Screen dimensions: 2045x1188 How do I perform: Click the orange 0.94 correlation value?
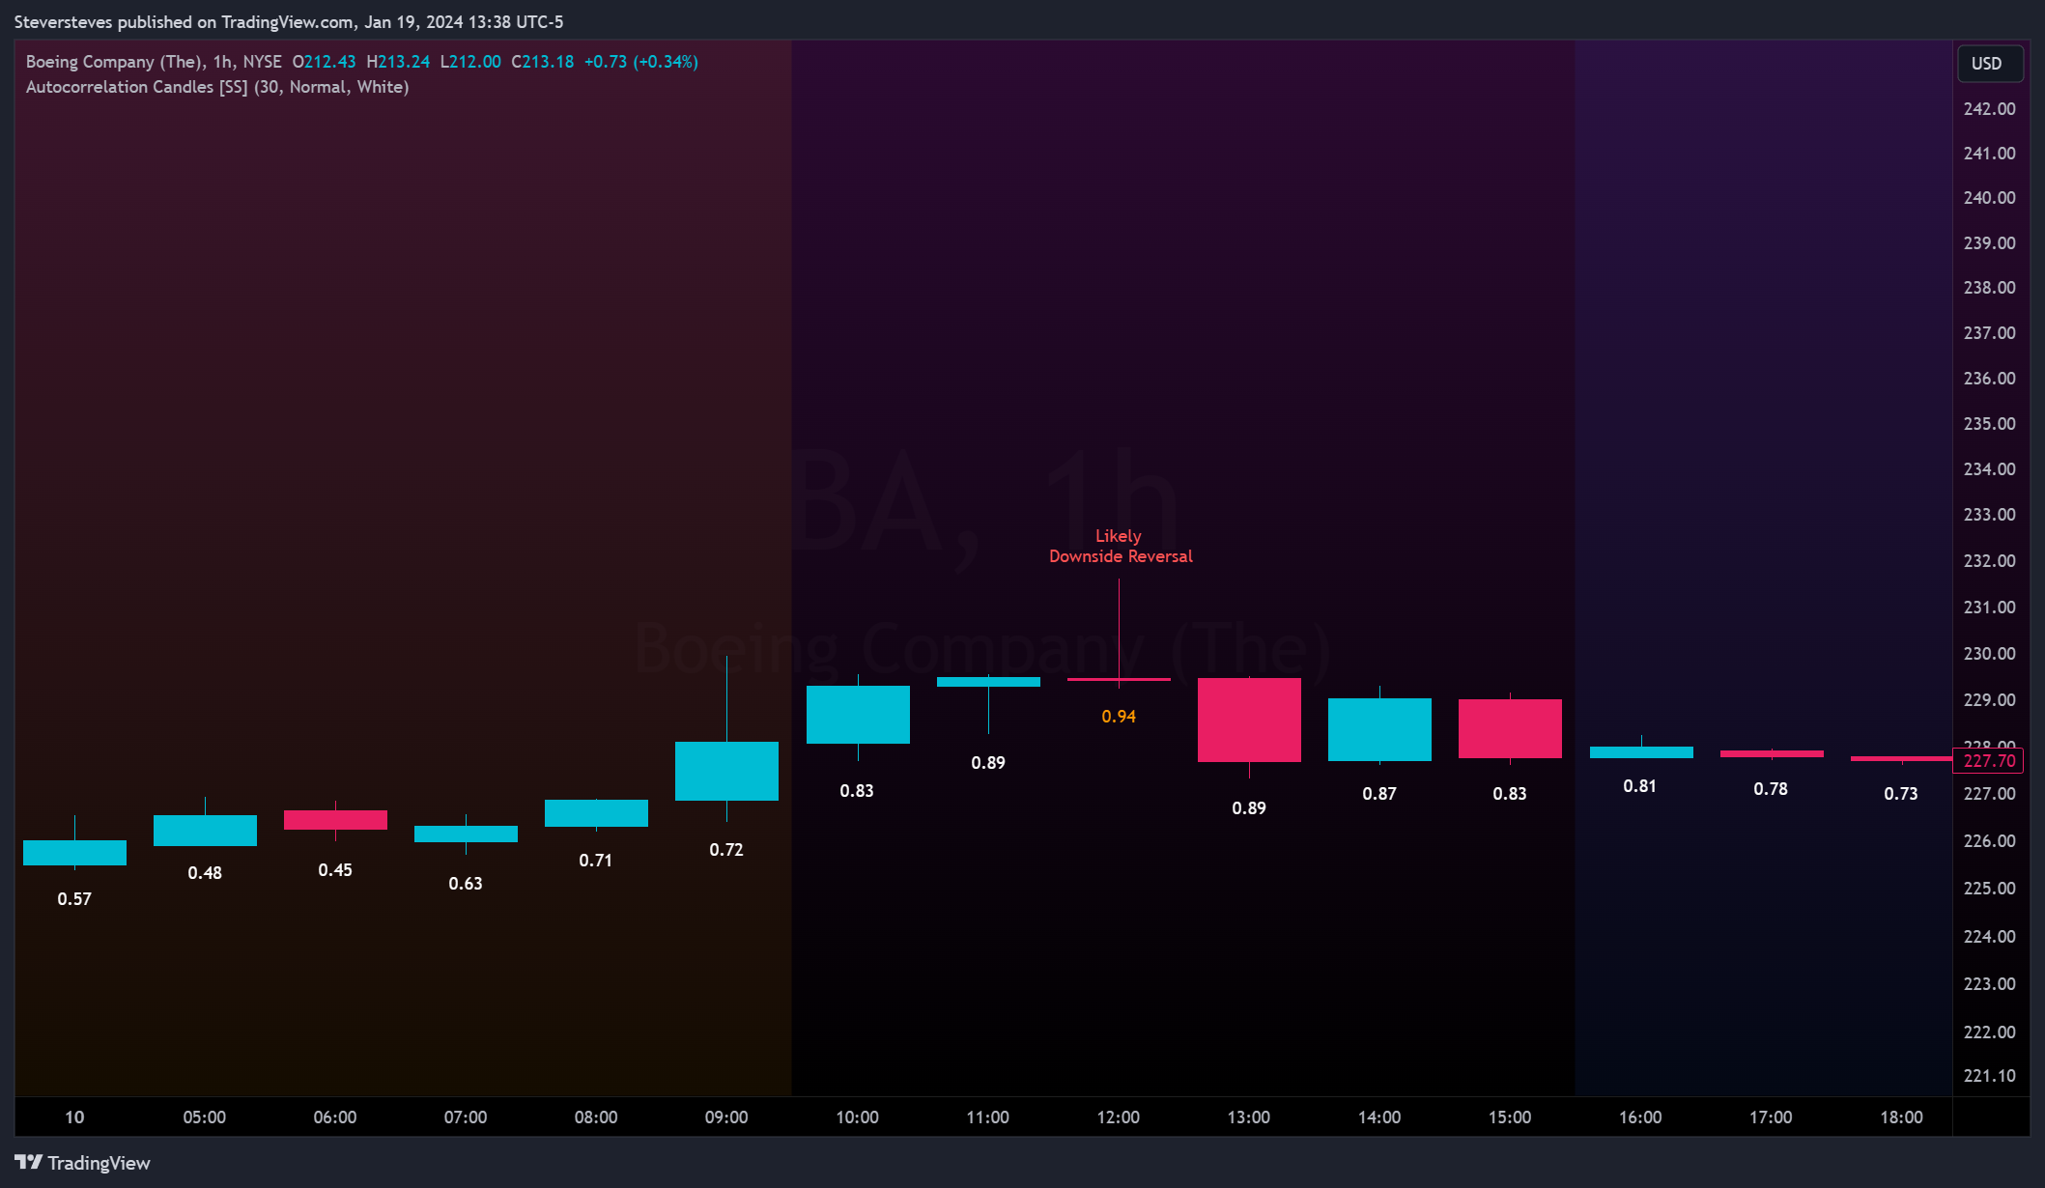1119,717
